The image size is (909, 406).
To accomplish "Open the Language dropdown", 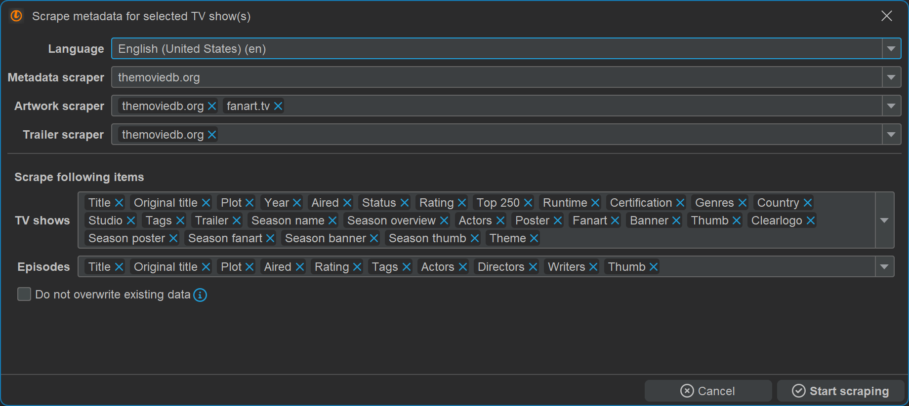I will coord(891,49).
